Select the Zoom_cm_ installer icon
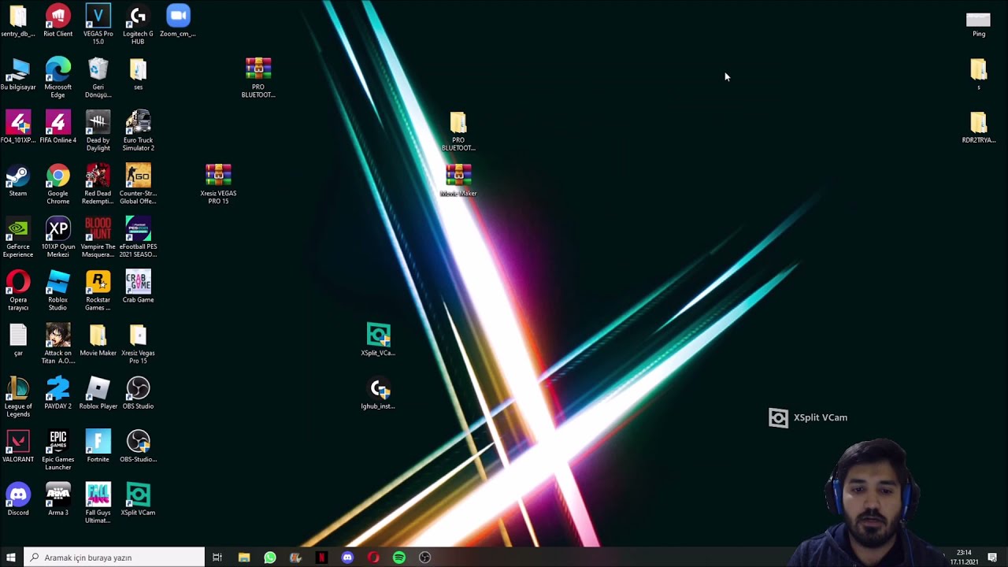Viewport: 1008px width, 567px height. coord(178,21)
